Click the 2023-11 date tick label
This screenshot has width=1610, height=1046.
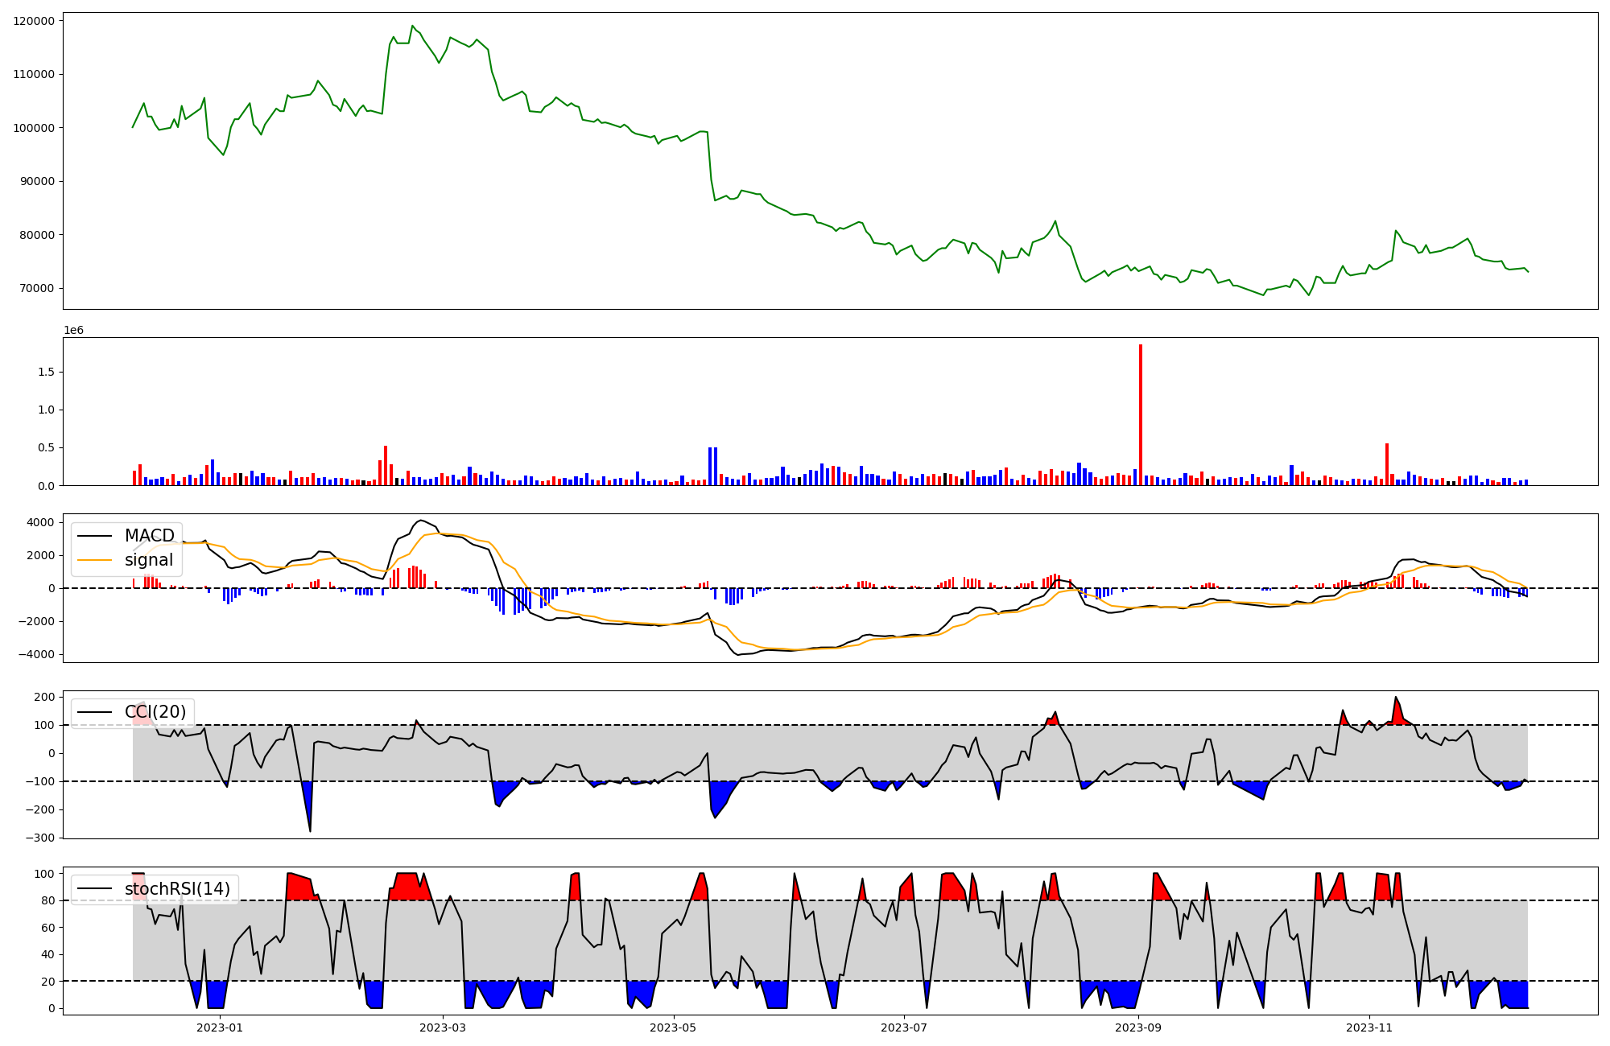(x=1369, y=1027)
